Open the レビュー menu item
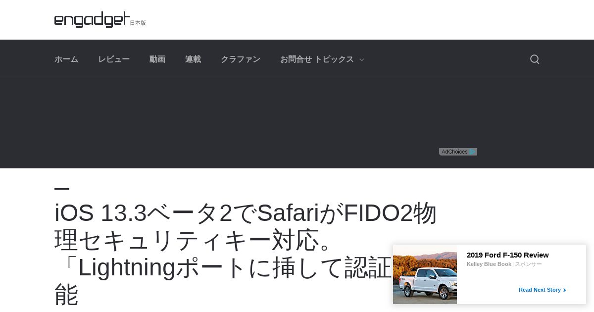 pyautogui.click(x=114, y=59)
